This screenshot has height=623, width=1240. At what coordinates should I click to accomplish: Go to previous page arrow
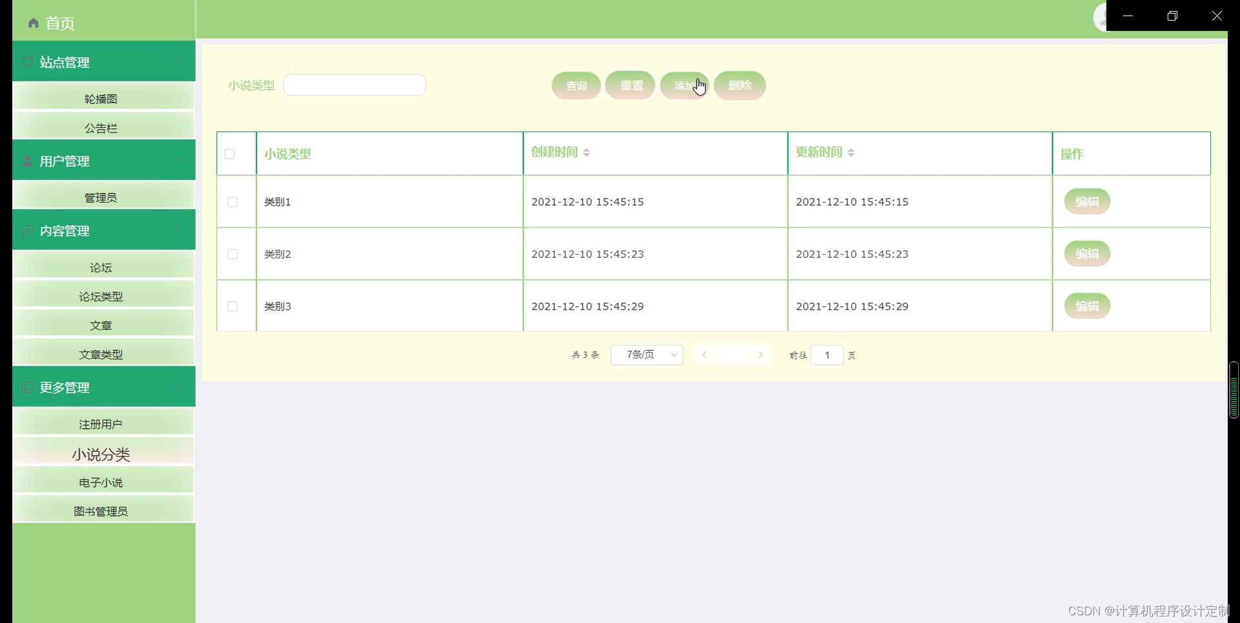click(x=705, y=355)
